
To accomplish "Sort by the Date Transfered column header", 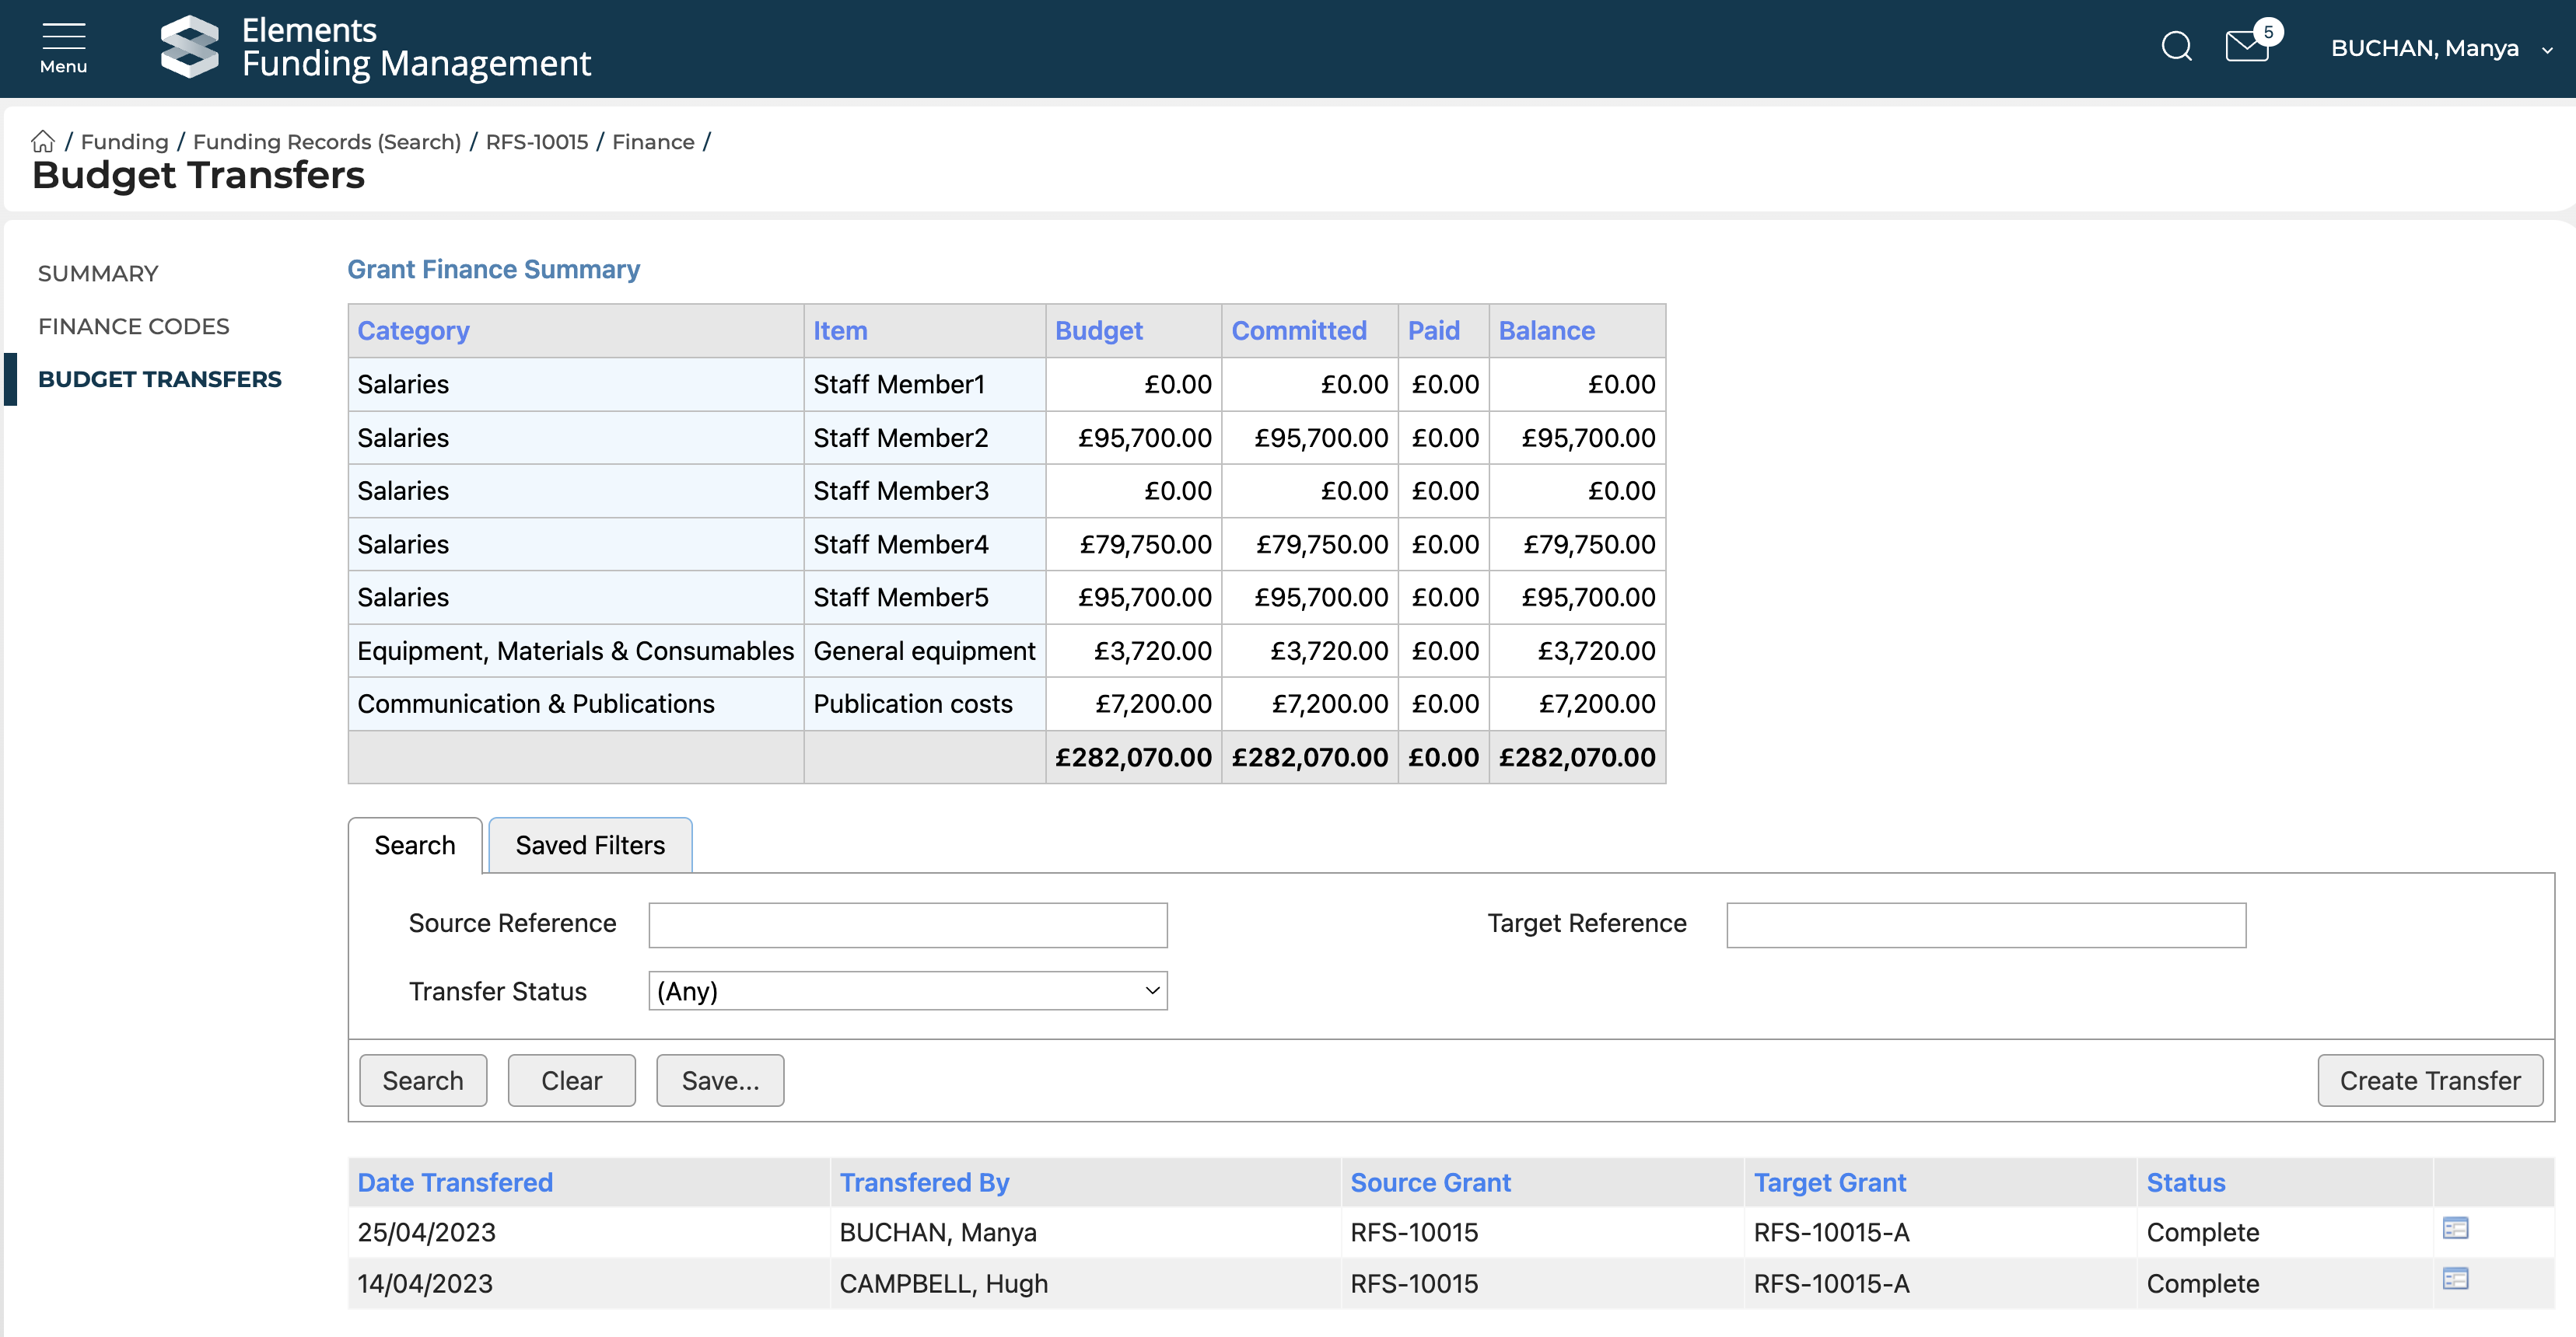I will click(x=455, y=1182).
